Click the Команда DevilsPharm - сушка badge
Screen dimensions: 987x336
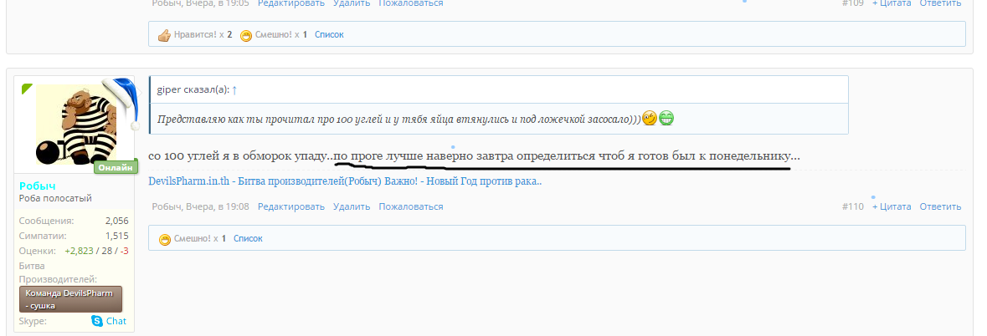point(70,299)
